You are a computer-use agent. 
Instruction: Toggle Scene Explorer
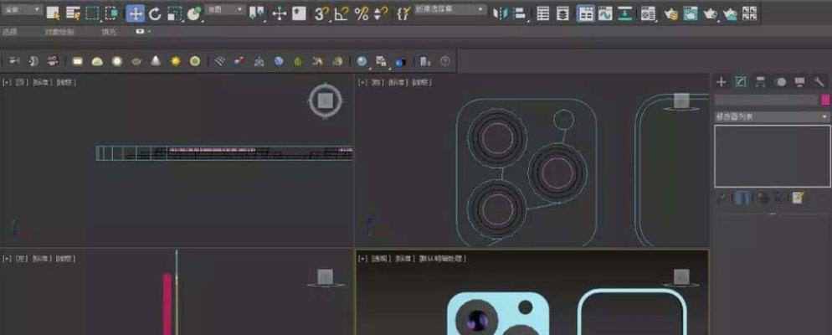[x=543, y=13]
